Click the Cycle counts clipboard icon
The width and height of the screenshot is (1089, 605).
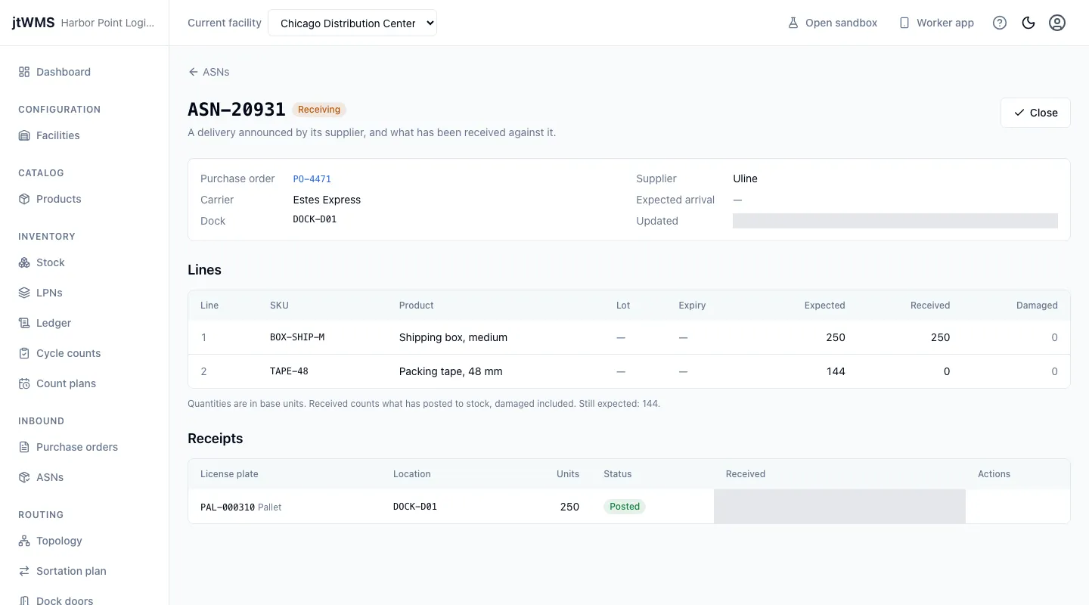pyautogui.click(x=24, y=353)
